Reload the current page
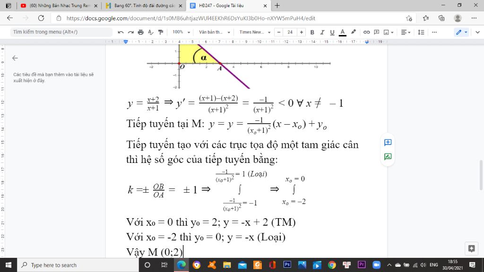 coord(41,18)
